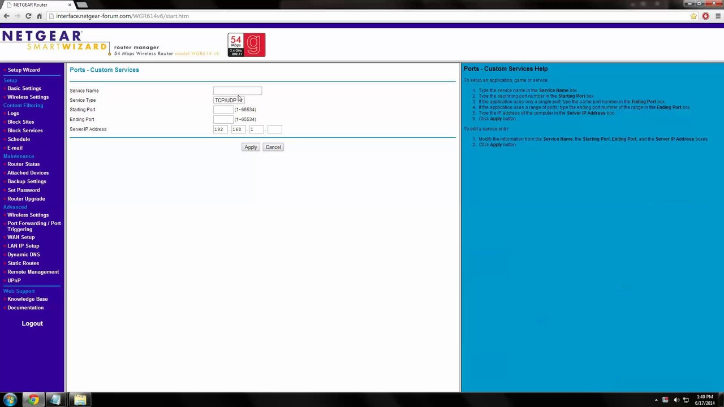Open Backup Settings in sidebar
The image size is (724, 407).
[27, 181]
